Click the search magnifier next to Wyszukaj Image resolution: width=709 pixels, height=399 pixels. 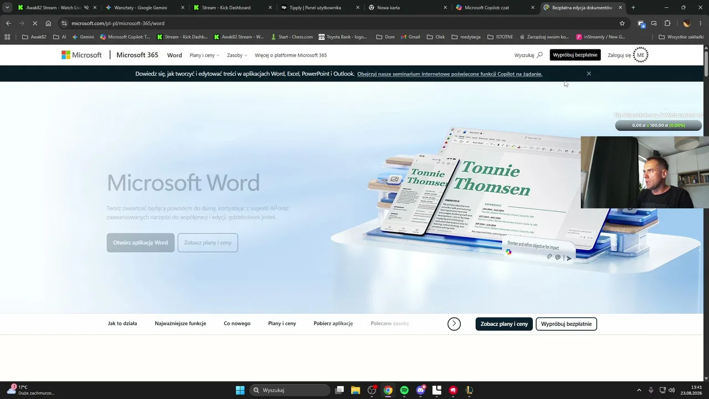click(x=540, y=55)
